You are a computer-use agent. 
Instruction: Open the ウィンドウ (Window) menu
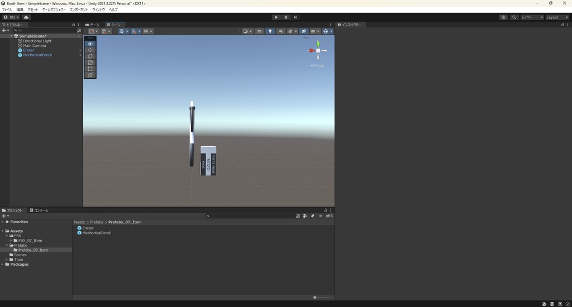point(98,9)
